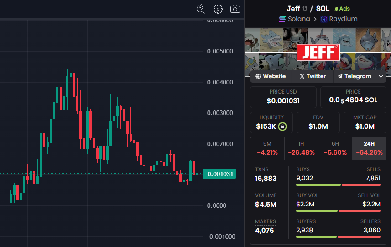Open the Telegram link
This screenshot has height=247, width=391.
point(355,76)
